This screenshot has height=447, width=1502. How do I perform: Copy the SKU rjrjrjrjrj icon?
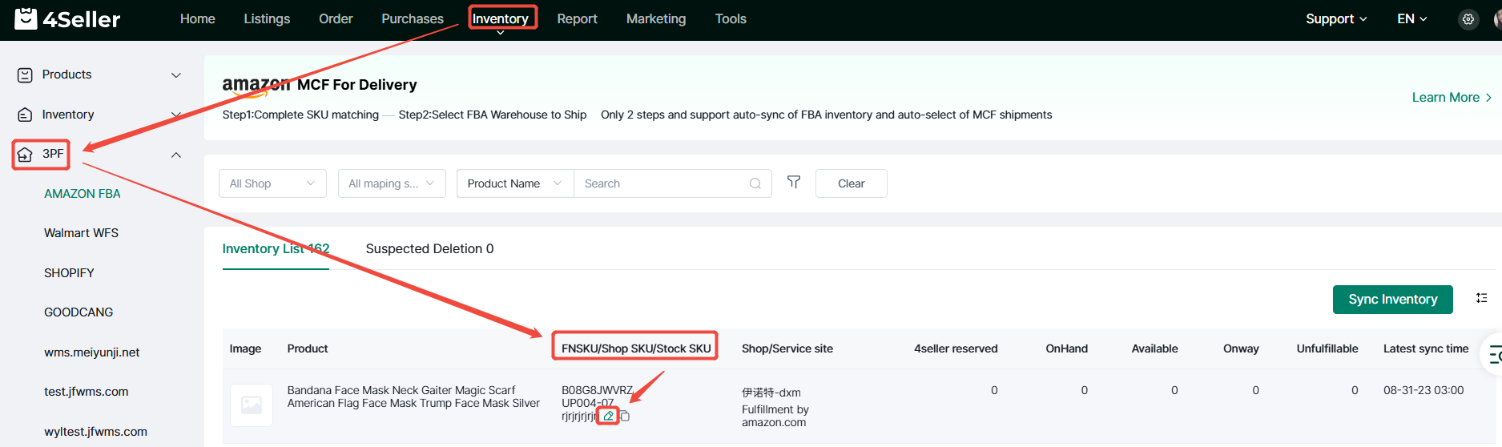[625, 417]
